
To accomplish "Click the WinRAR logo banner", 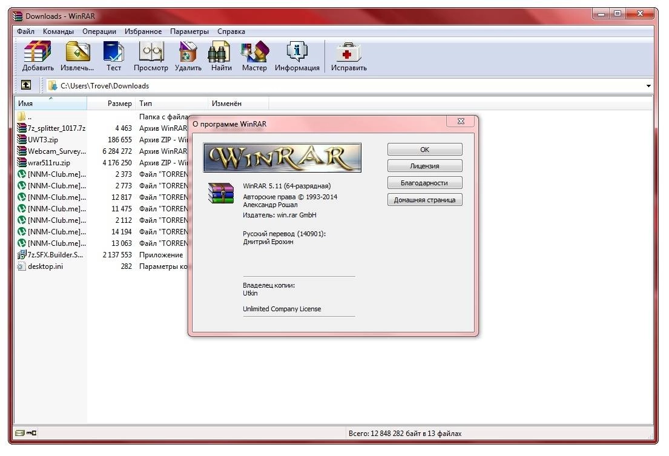I will (282, 157).
